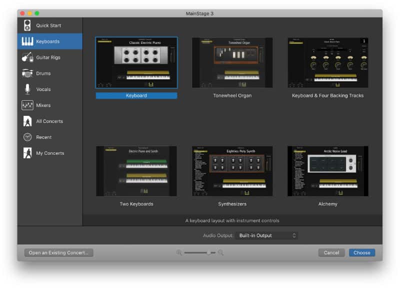Show the Mixers templates
The height and width of the screenshot is (288, 400).
(50, 105)
